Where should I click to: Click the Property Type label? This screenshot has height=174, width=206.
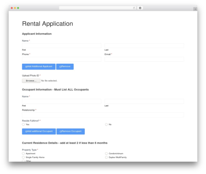pyautogui.click(x=29, y=150)
